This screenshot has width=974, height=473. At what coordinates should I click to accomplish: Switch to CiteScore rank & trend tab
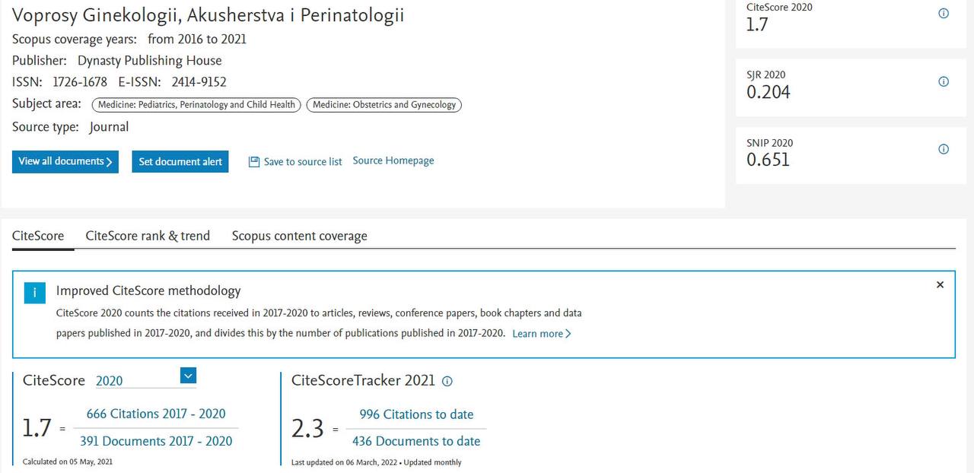[x=148, y=236]
